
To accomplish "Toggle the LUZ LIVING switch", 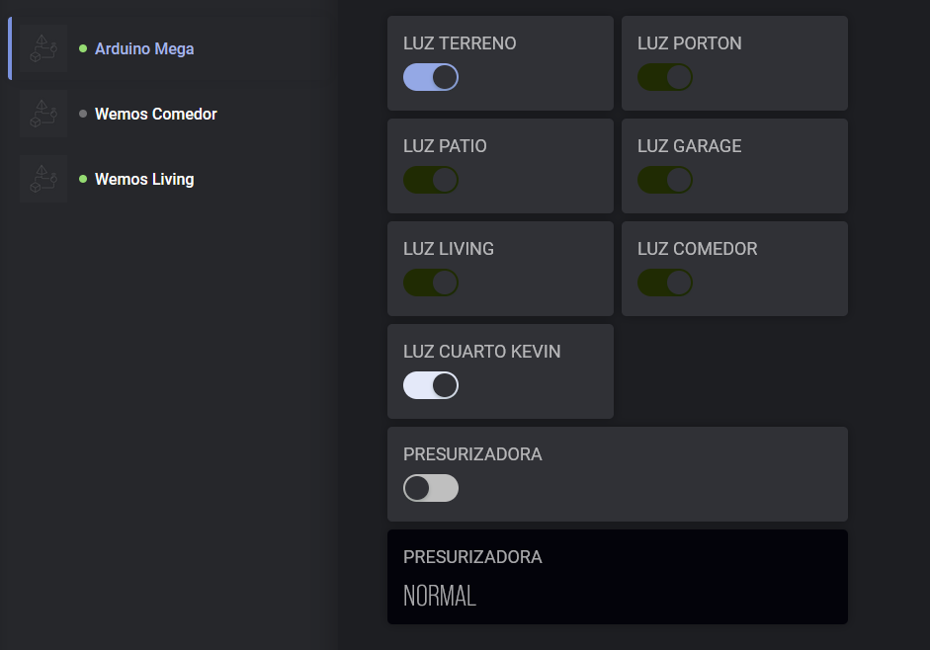I will click(431, 283).
